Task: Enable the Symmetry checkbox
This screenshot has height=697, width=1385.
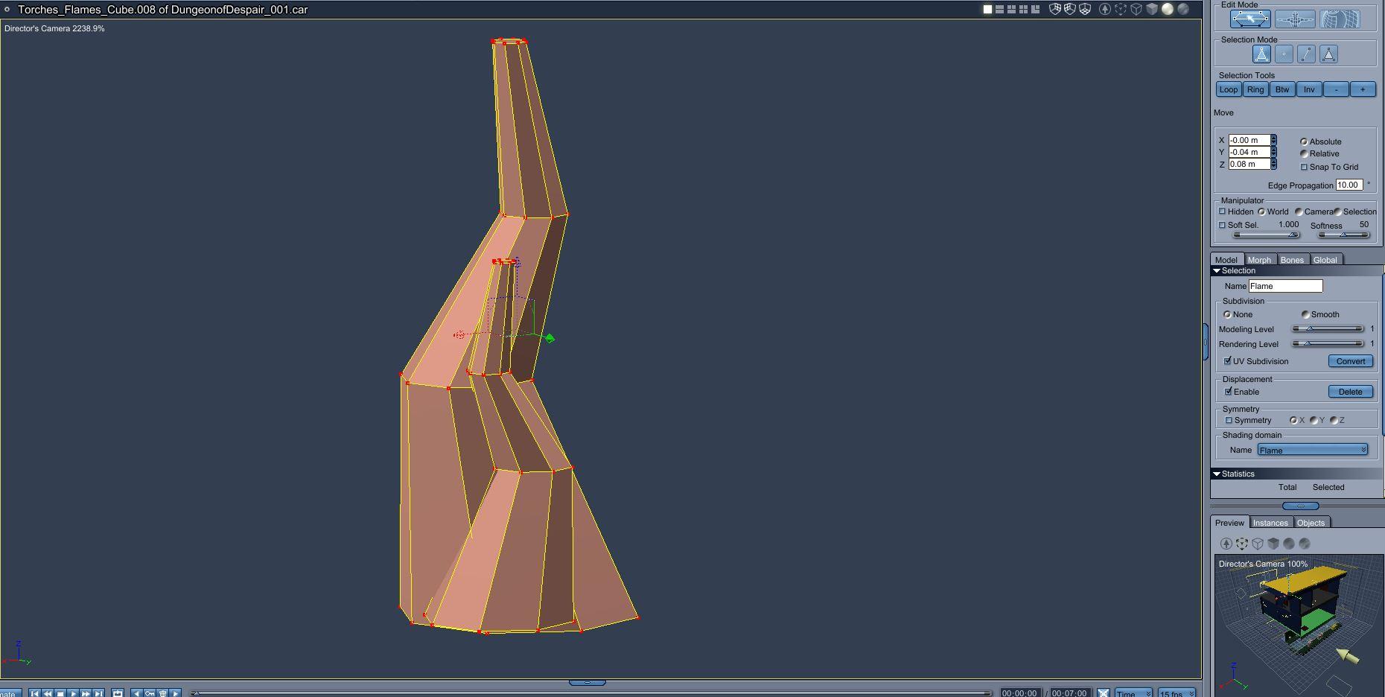Action: 1229,420
